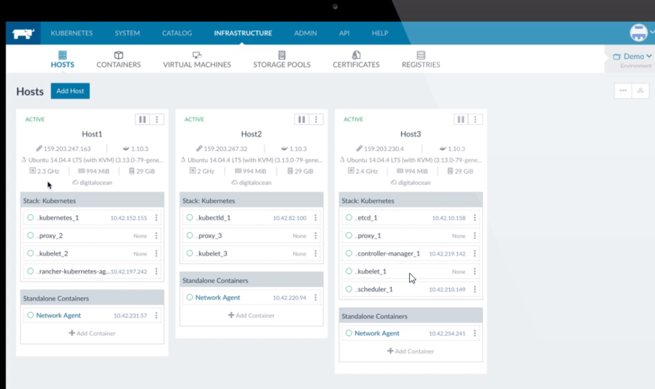Open actions for etcd_1 container
The height and width of the screenshot is (389, 655).
pos(475,218)
